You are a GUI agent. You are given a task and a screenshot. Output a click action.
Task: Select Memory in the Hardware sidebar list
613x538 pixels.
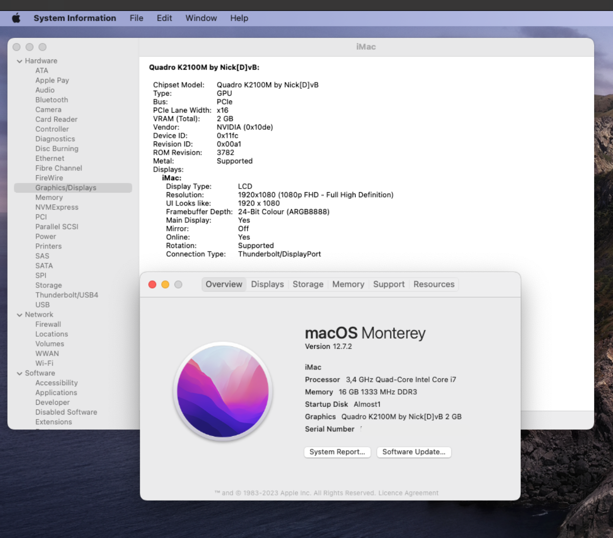49,198
